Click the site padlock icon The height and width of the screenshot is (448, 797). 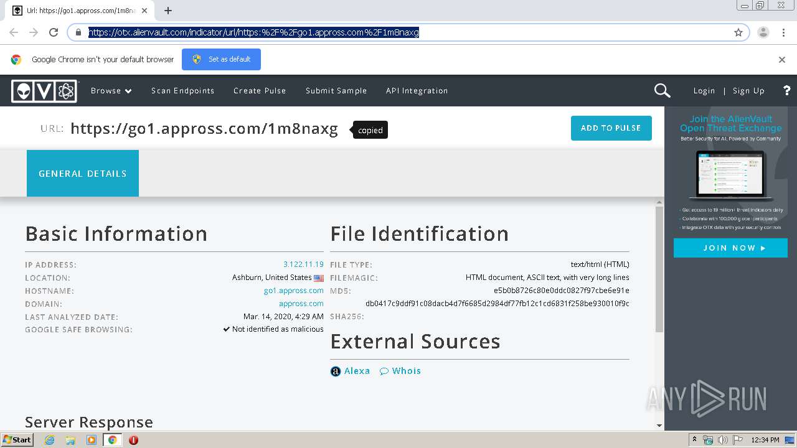coord(78,32)
